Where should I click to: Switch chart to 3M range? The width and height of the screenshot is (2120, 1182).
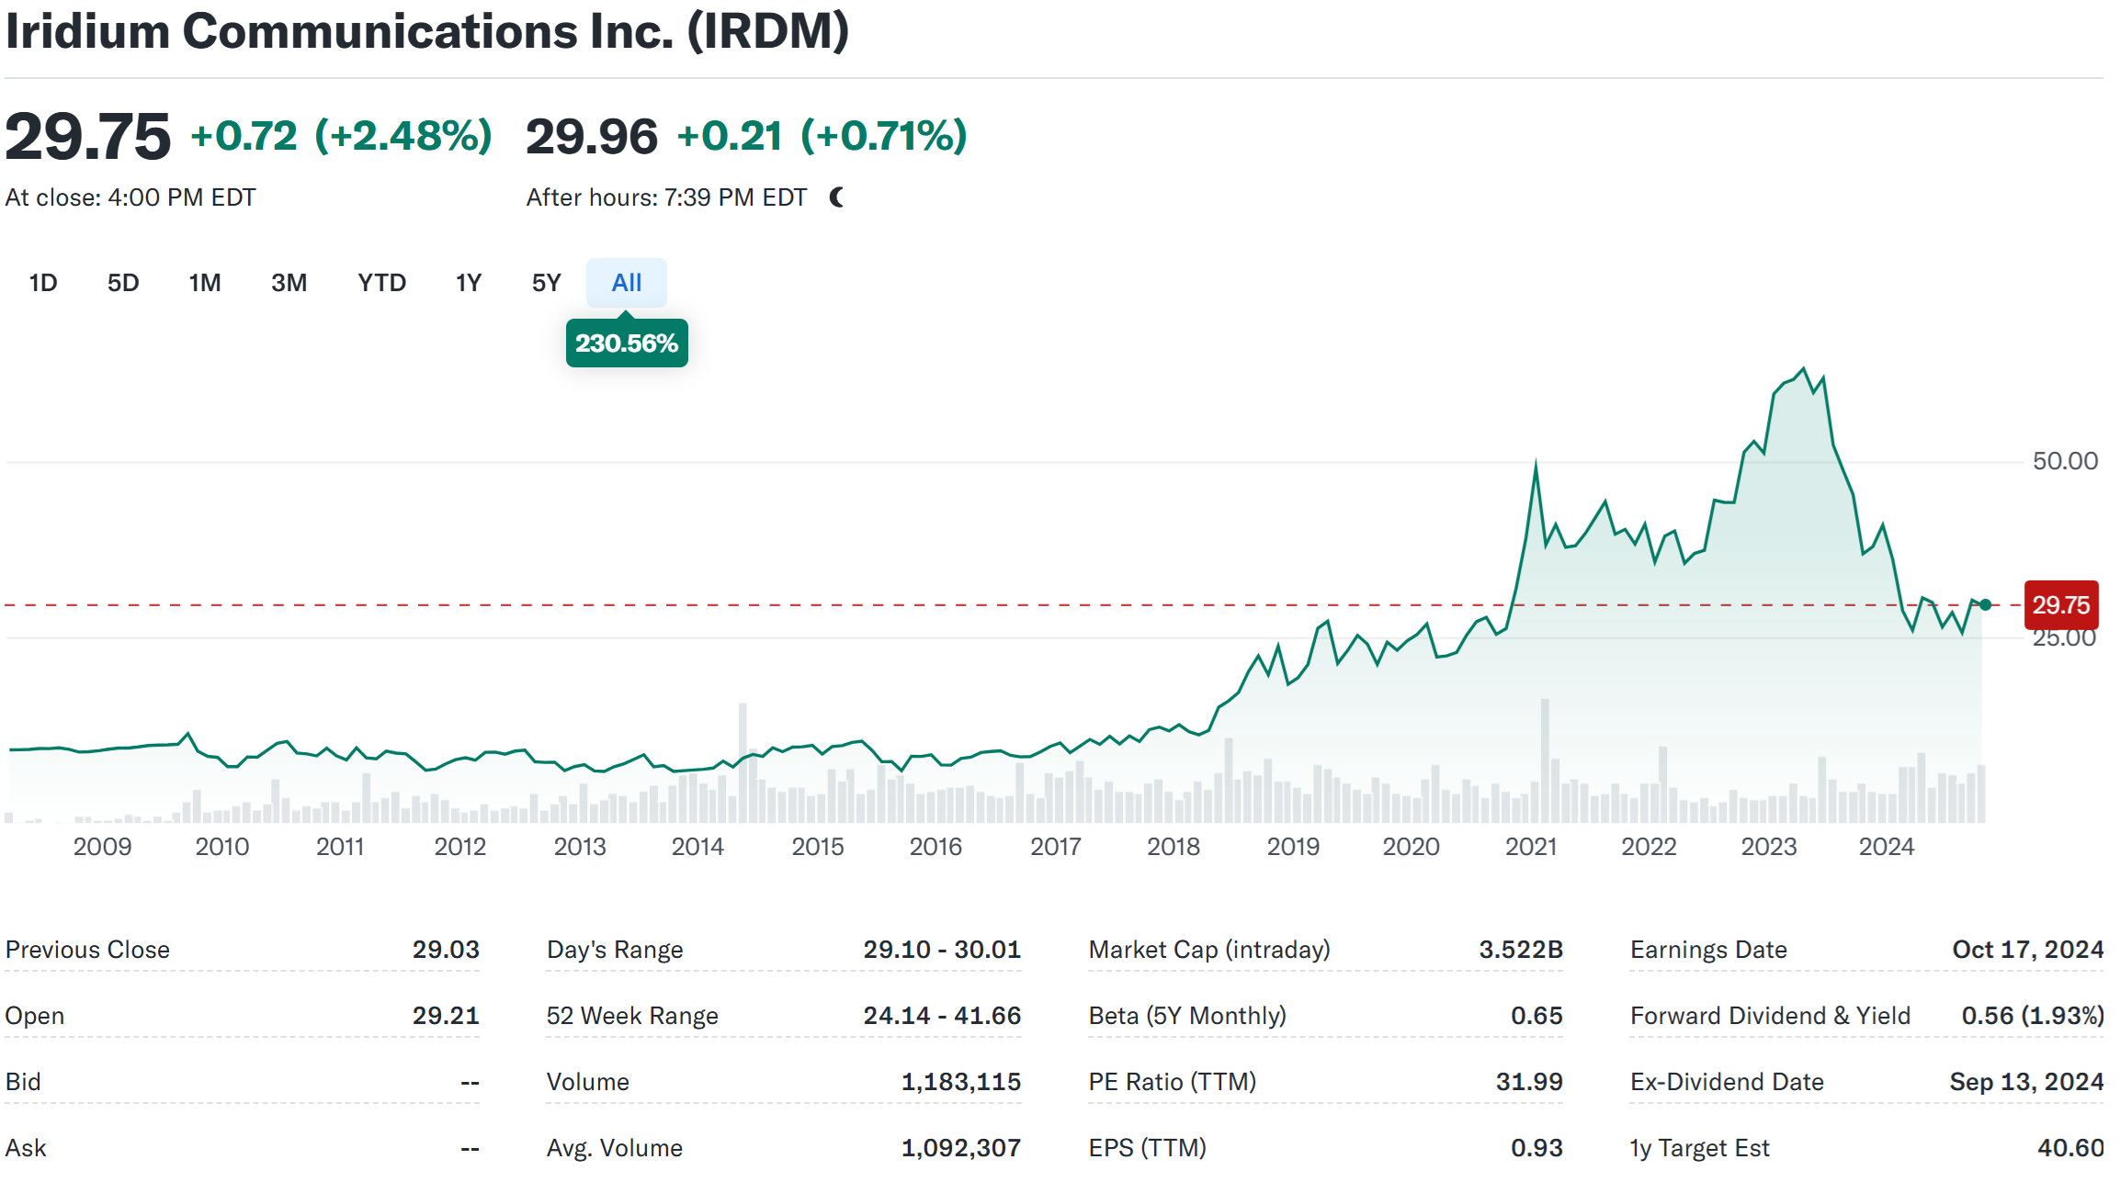point(289,283)
